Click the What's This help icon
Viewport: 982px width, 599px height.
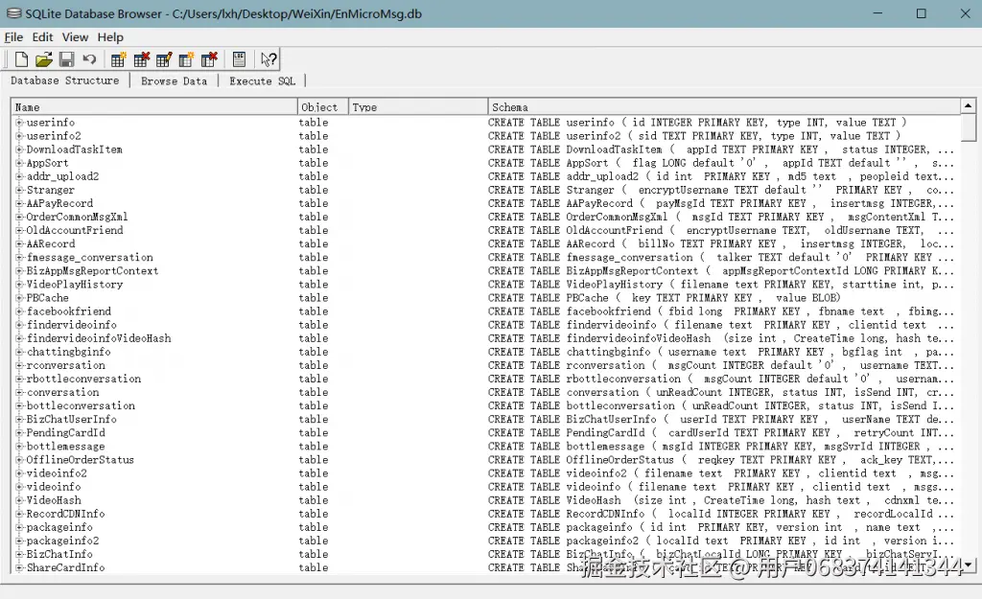(269, 59)
